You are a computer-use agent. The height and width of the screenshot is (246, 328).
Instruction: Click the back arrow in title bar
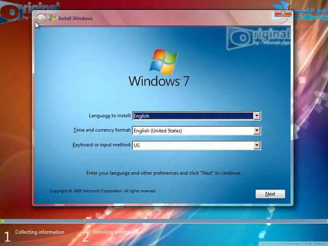41,19
